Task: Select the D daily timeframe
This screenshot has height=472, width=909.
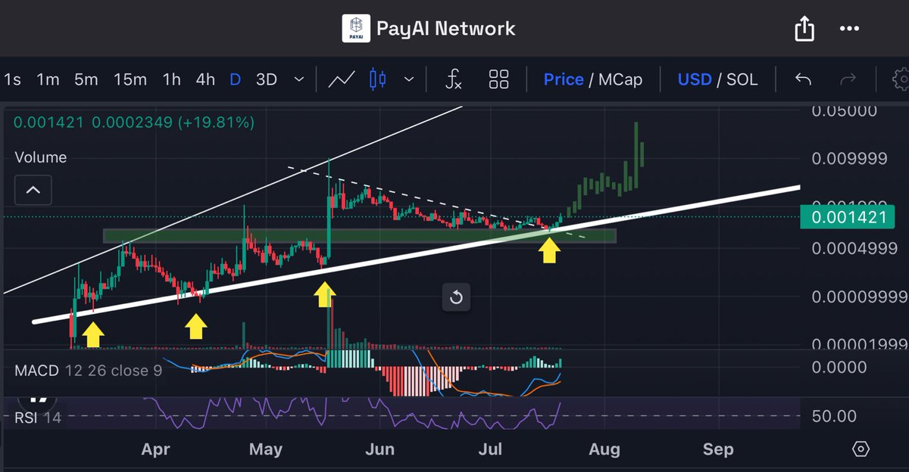Action: 236,79
